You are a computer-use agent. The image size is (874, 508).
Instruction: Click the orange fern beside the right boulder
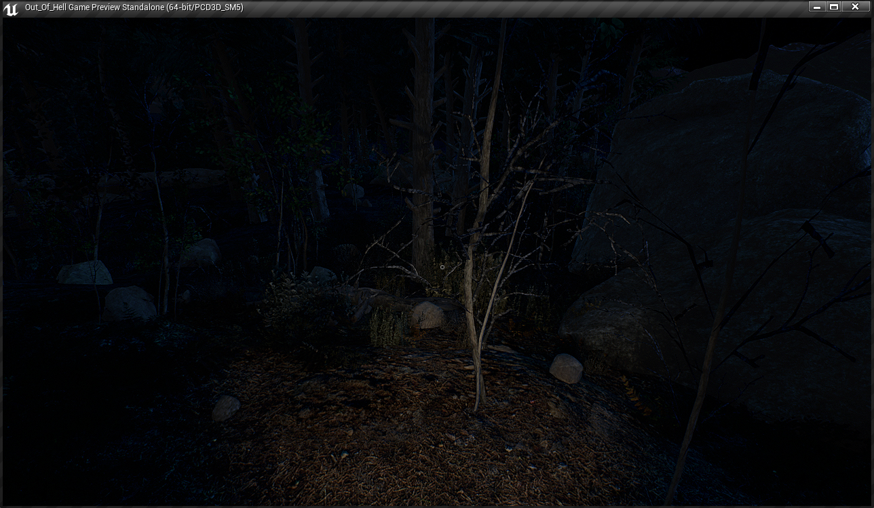634,395
